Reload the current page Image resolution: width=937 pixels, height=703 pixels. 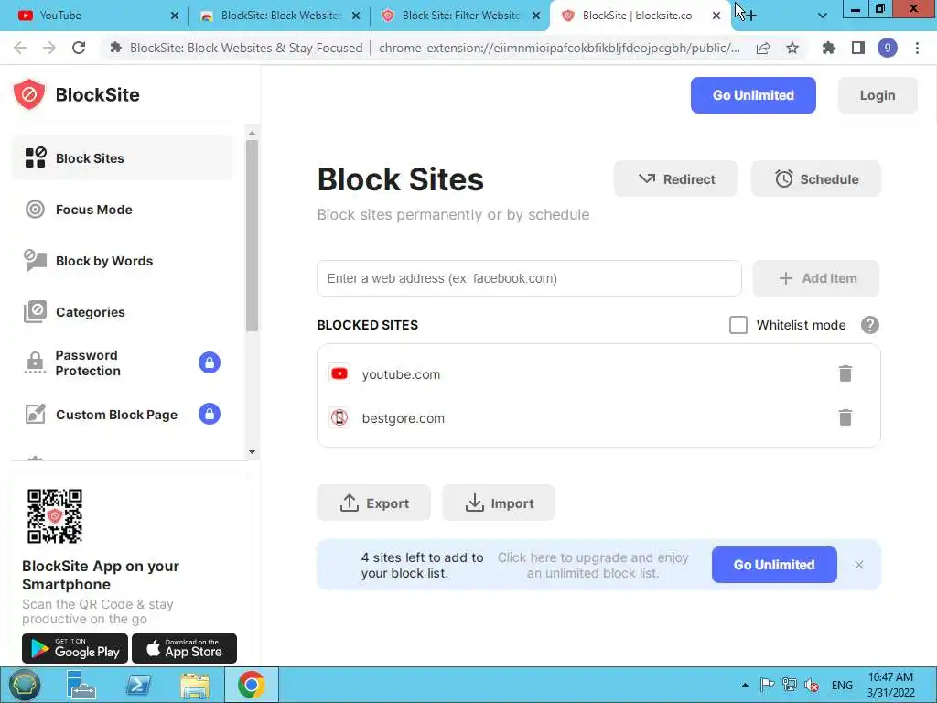[79, 48]
